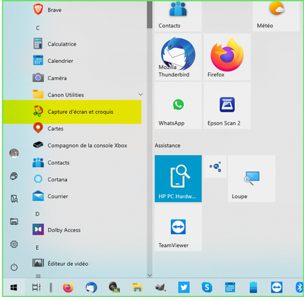
Task: Launch Capture d'écran et croquis
Action: [x=72, y=112]
